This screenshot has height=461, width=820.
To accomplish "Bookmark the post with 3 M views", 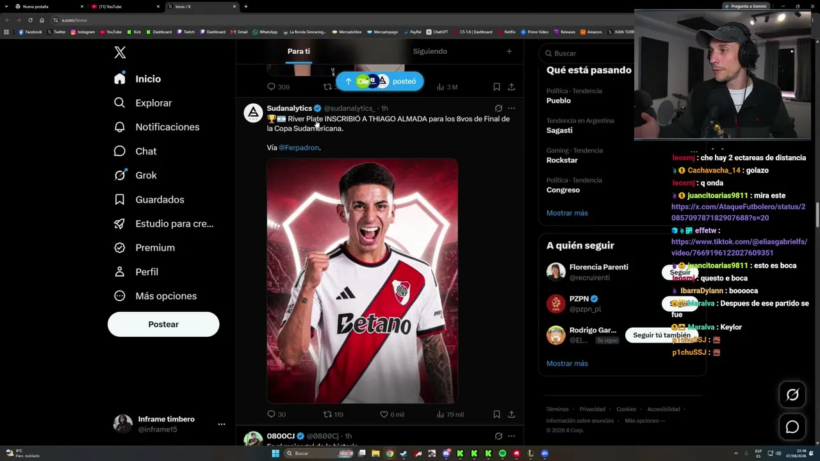I will pyautogui.click(x=496, y=86).
